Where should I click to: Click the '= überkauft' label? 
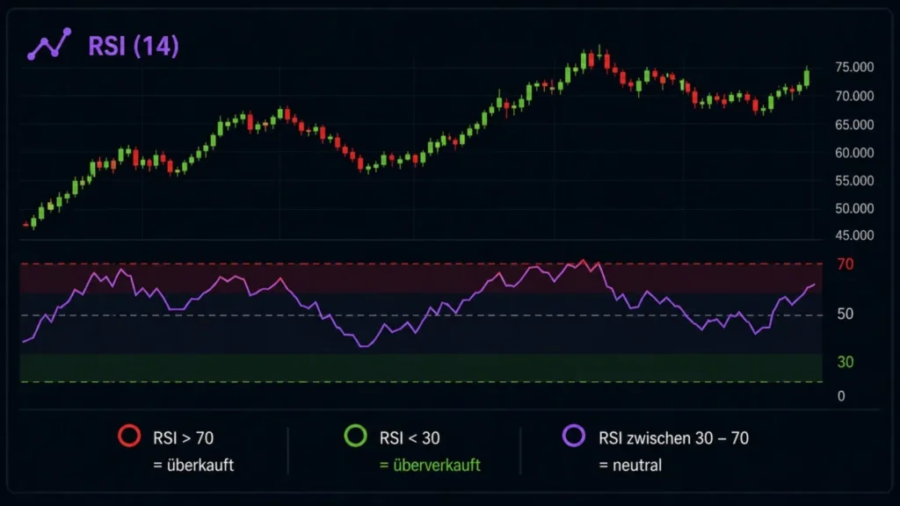coord(193,465)
